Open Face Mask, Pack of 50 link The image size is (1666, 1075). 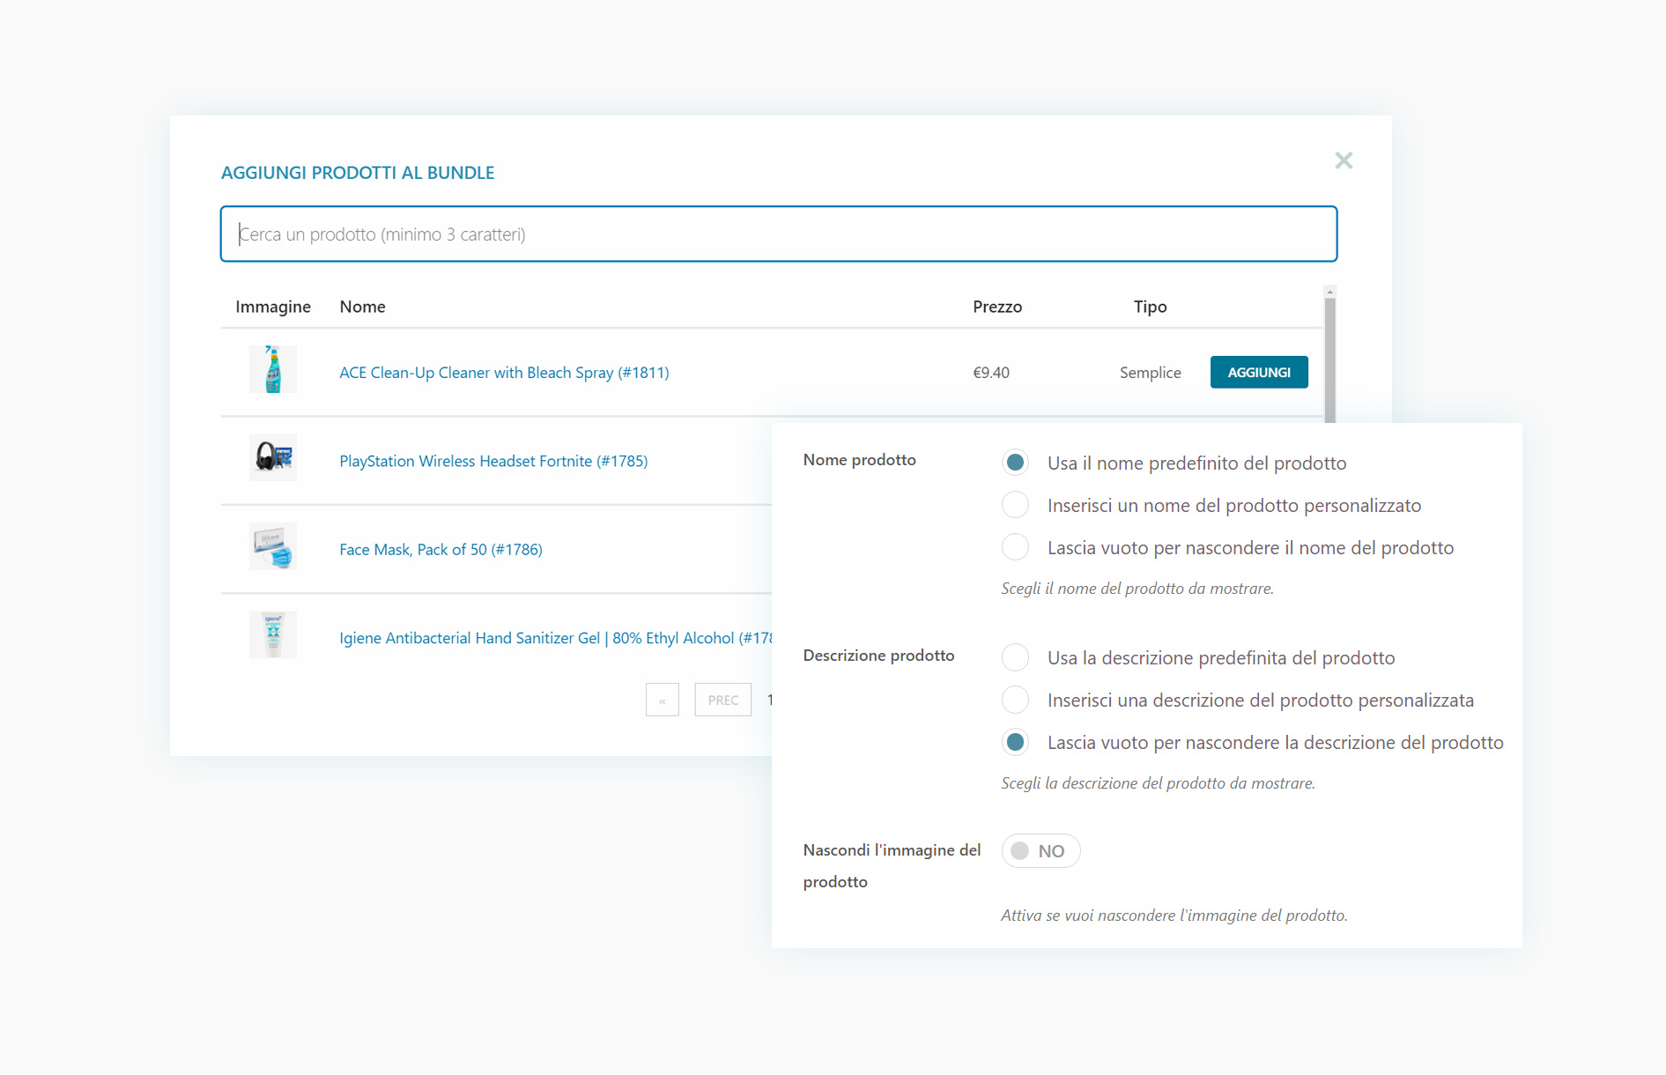(x=441, y=550)
